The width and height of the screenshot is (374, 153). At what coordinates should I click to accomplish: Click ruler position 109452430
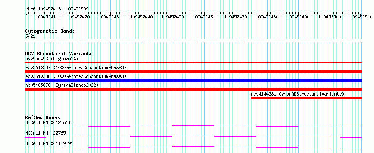(x=110, y=17)
